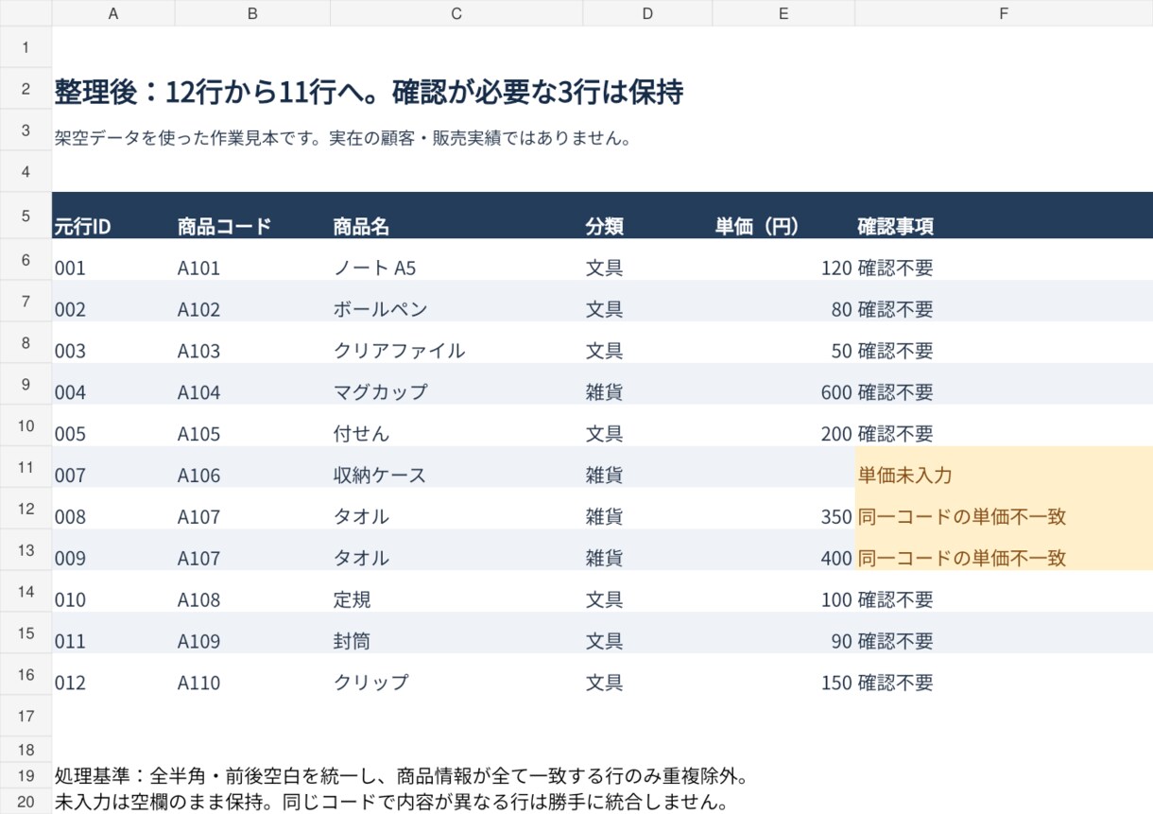Click the price 600 cell
1153x814 pixels.
click(x=783, y=385)
